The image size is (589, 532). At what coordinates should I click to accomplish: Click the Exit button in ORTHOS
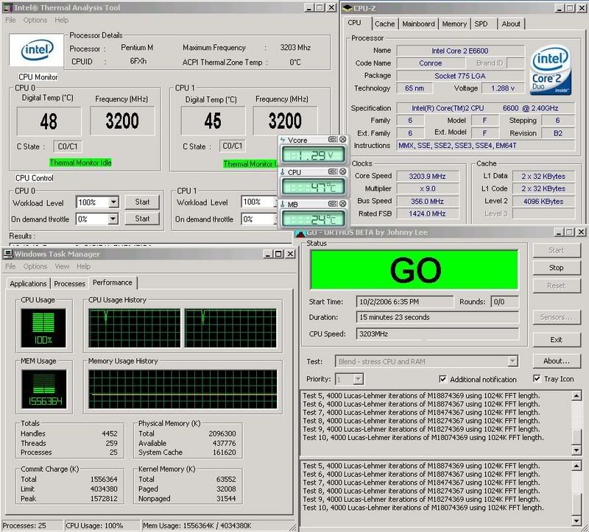(557, 339)
